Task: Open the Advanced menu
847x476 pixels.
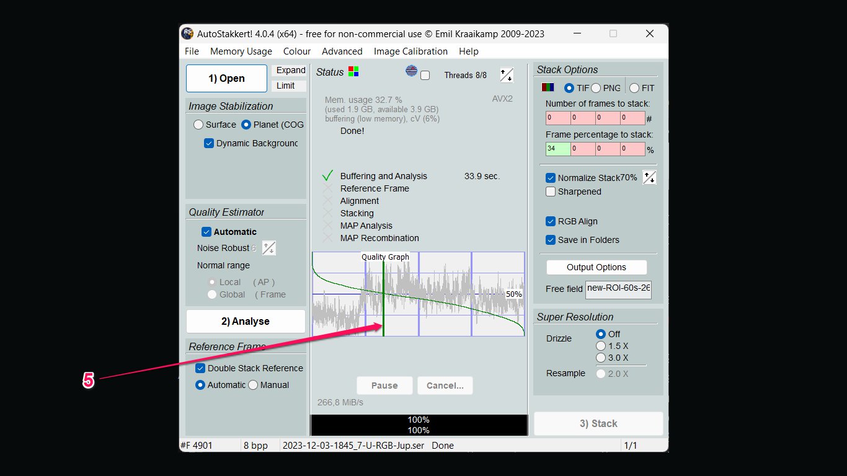Action: coord(342,51)
